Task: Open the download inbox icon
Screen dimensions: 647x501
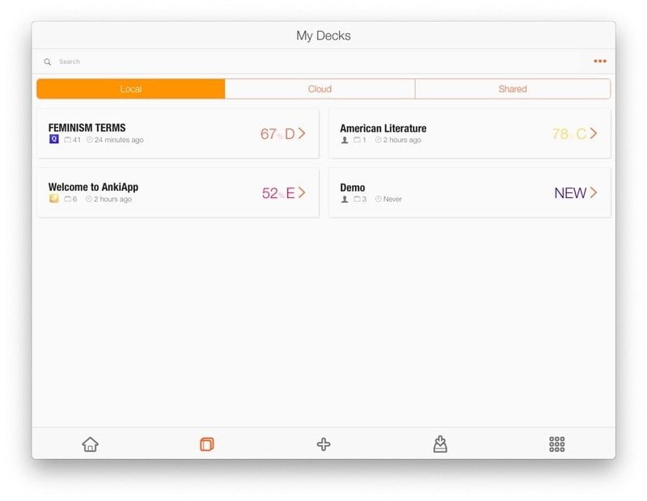Action: [x=440, y=444]
